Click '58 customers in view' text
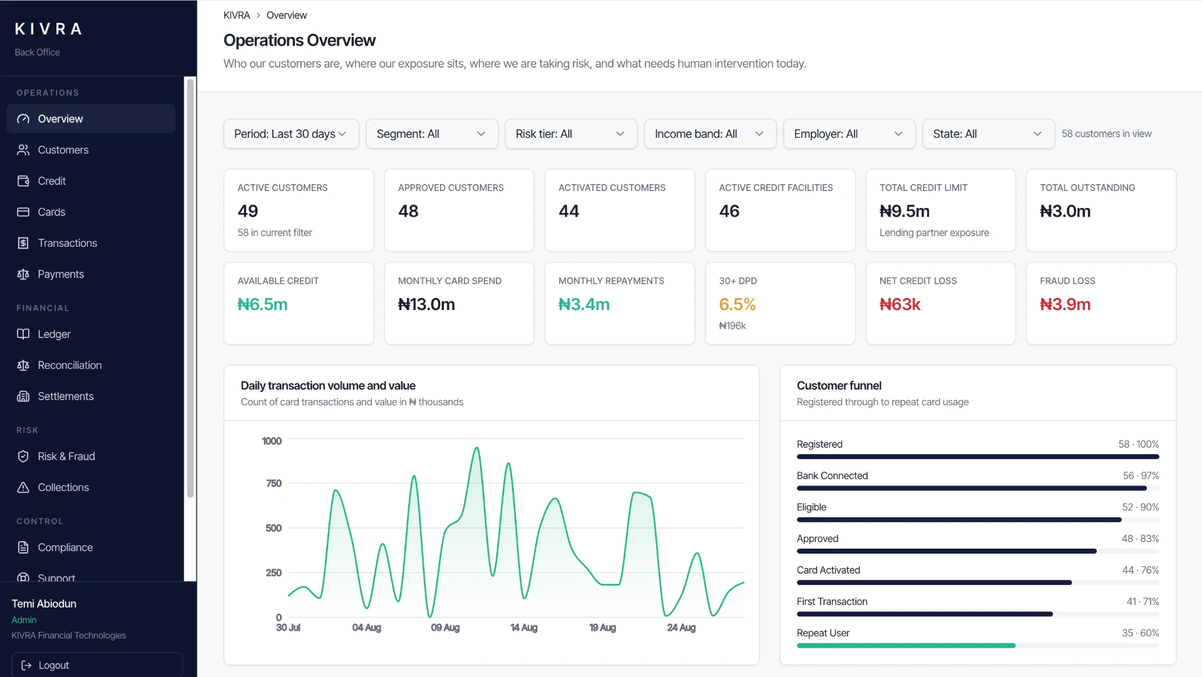Viewport: 1202px width, 677px height. (1106, 134)
